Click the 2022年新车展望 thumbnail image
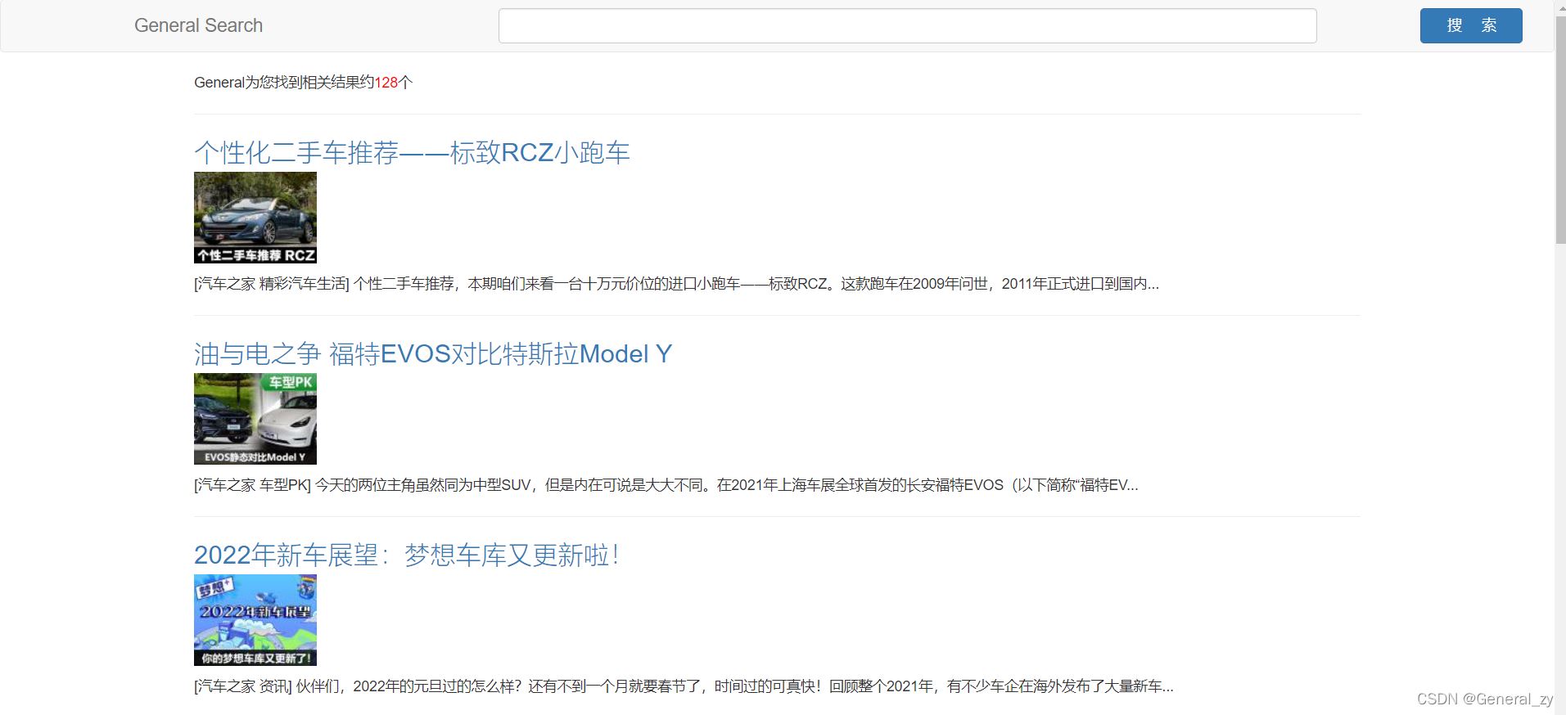The width and height of the screenshot is (1566, 715). pos(255,620)
